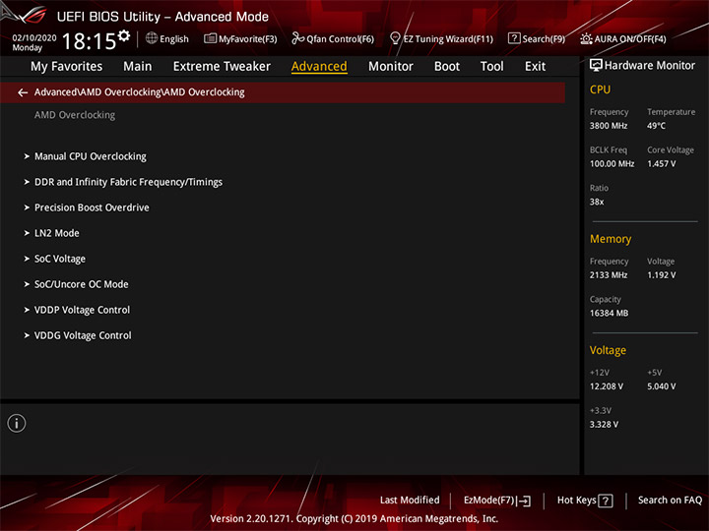Open LN2 Mode entry
The height and width of the screenshot is (531, 709).
pyautogui.click(x=57, y=233)
